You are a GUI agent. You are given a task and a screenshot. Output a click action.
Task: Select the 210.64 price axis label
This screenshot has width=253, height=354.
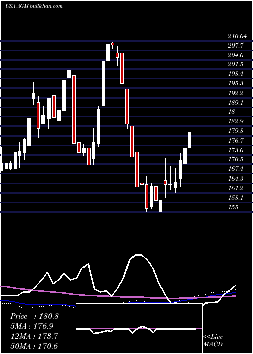(237, 36)
